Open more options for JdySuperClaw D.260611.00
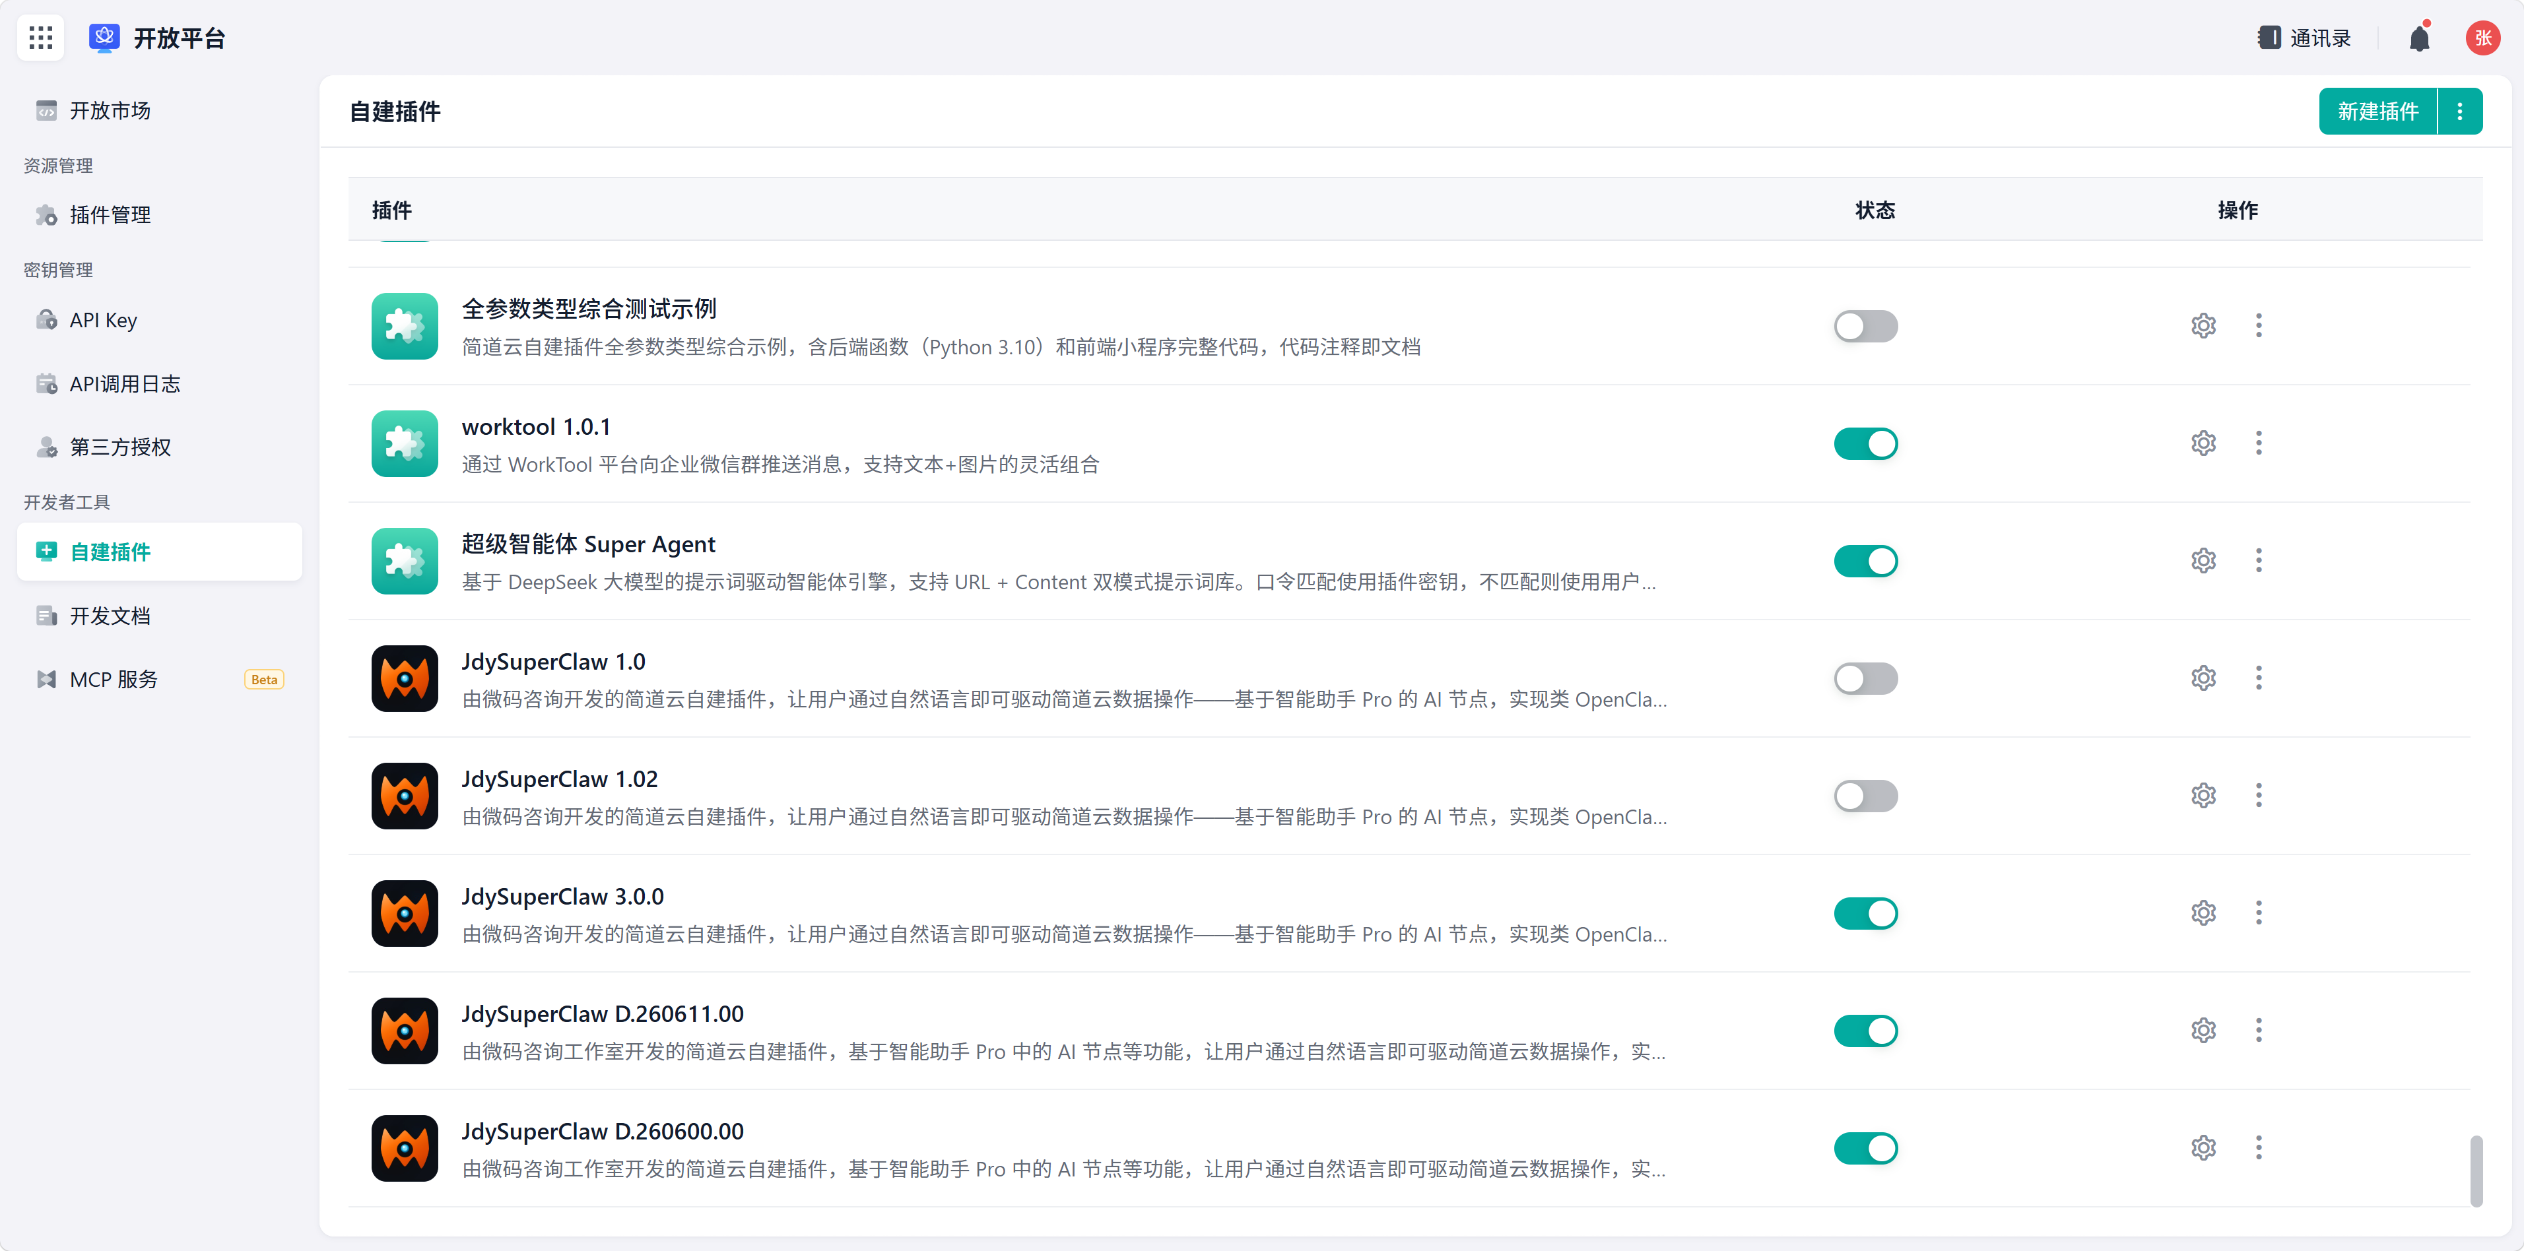 pos(2259,1031)
